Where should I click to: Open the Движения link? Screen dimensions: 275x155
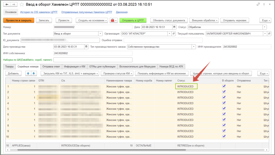pyautogui.click(x=122, y=12)
